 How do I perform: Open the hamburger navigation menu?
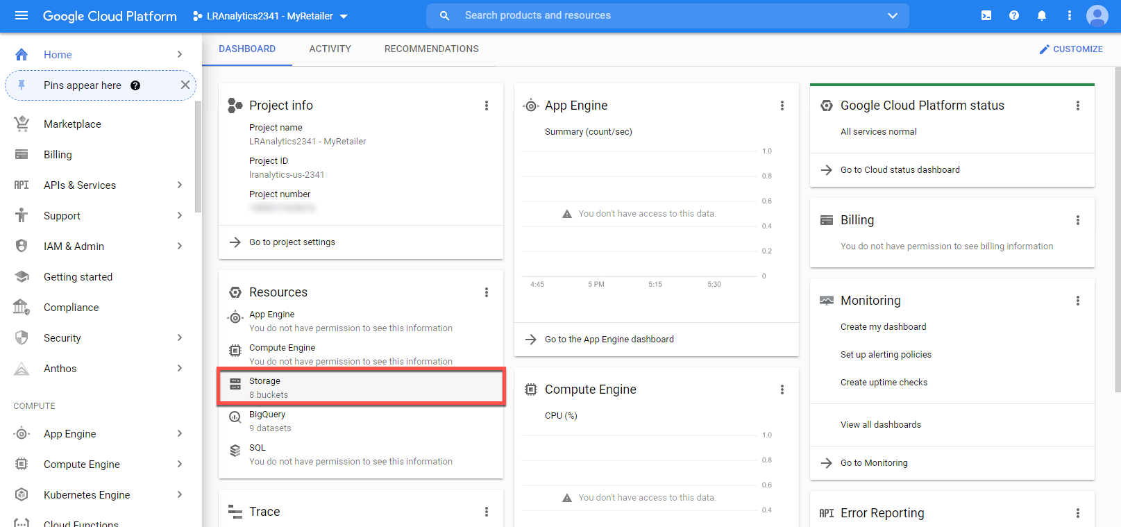click(x=22, y=15)
